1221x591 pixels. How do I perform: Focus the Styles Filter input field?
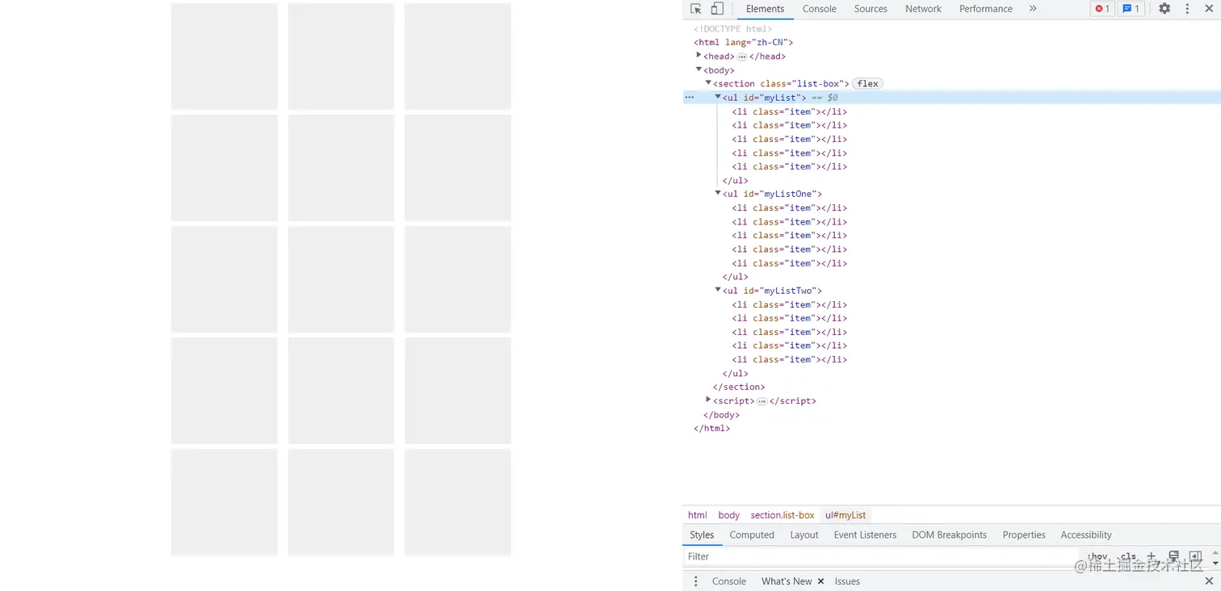[880, 556]
